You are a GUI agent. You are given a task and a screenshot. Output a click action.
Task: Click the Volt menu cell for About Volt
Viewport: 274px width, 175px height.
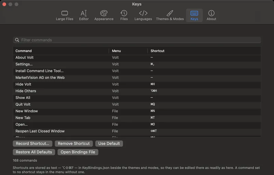pyautogui.click(x=115, y=58)
